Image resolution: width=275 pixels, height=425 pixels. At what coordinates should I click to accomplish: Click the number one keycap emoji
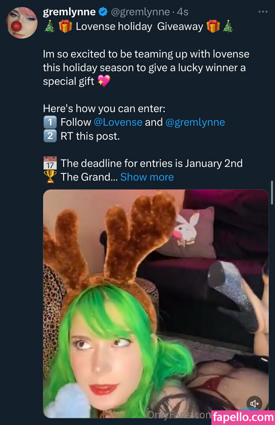pyautogui.click(x=50, y=122)
